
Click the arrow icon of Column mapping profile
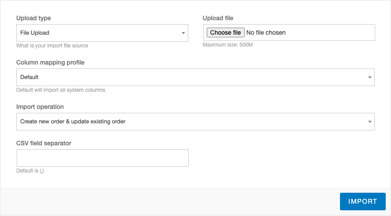coord(370,77)
